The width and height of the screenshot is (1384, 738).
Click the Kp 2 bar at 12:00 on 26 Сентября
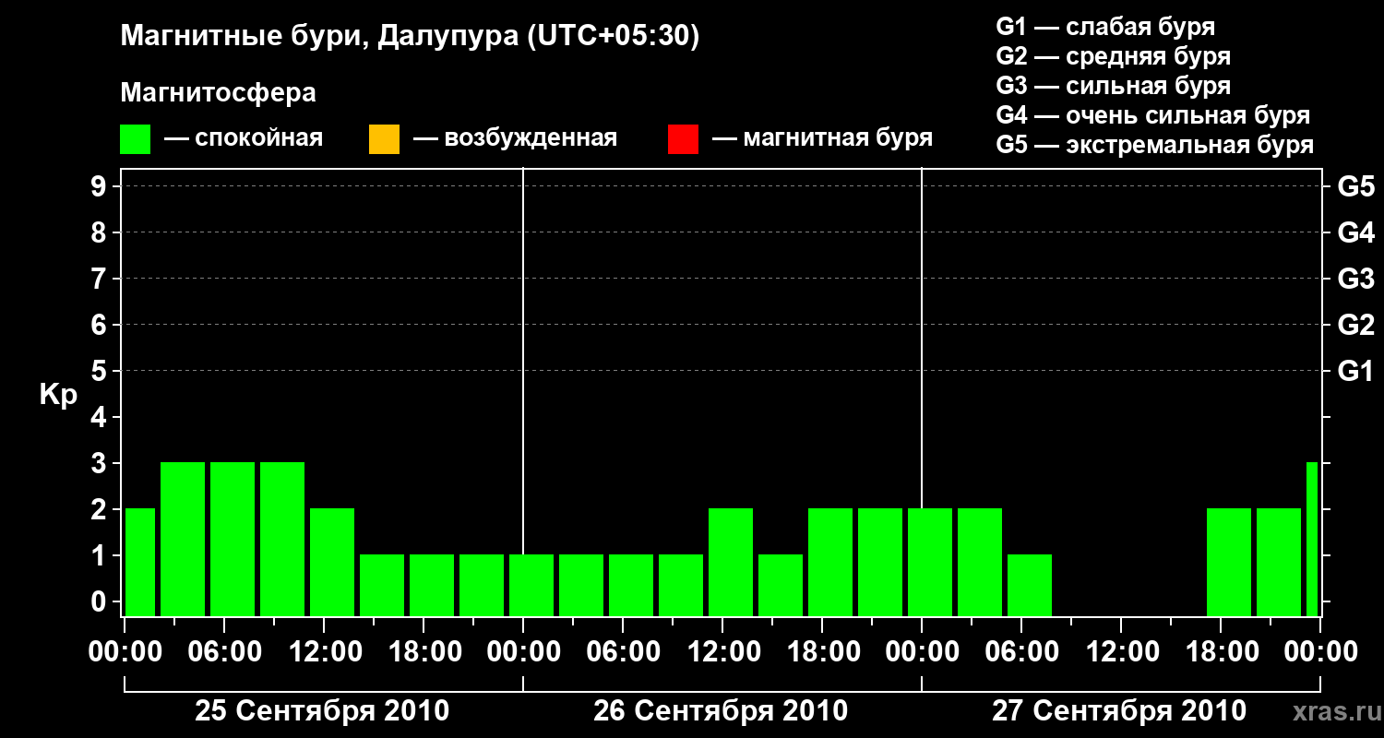731,563
